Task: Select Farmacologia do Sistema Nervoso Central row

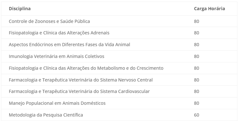Action: coord(119,80)
